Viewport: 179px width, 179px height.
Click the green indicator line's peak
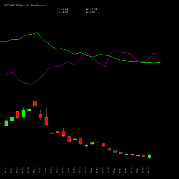[37, 33]
